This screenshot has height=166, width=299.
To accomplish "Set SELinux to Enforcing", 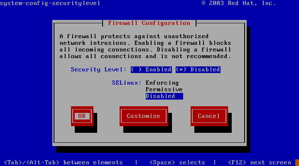I will click(x=162, y=83).
